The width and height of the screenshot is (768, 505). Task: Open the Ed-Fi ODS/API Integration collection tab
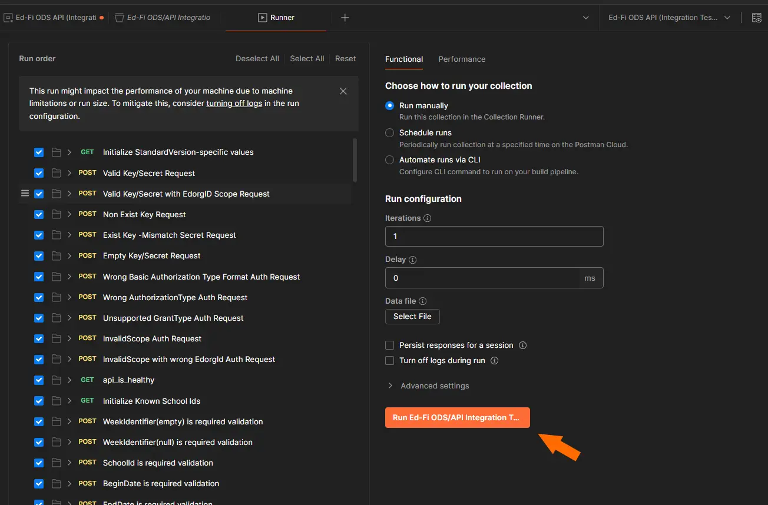[162, 18]
